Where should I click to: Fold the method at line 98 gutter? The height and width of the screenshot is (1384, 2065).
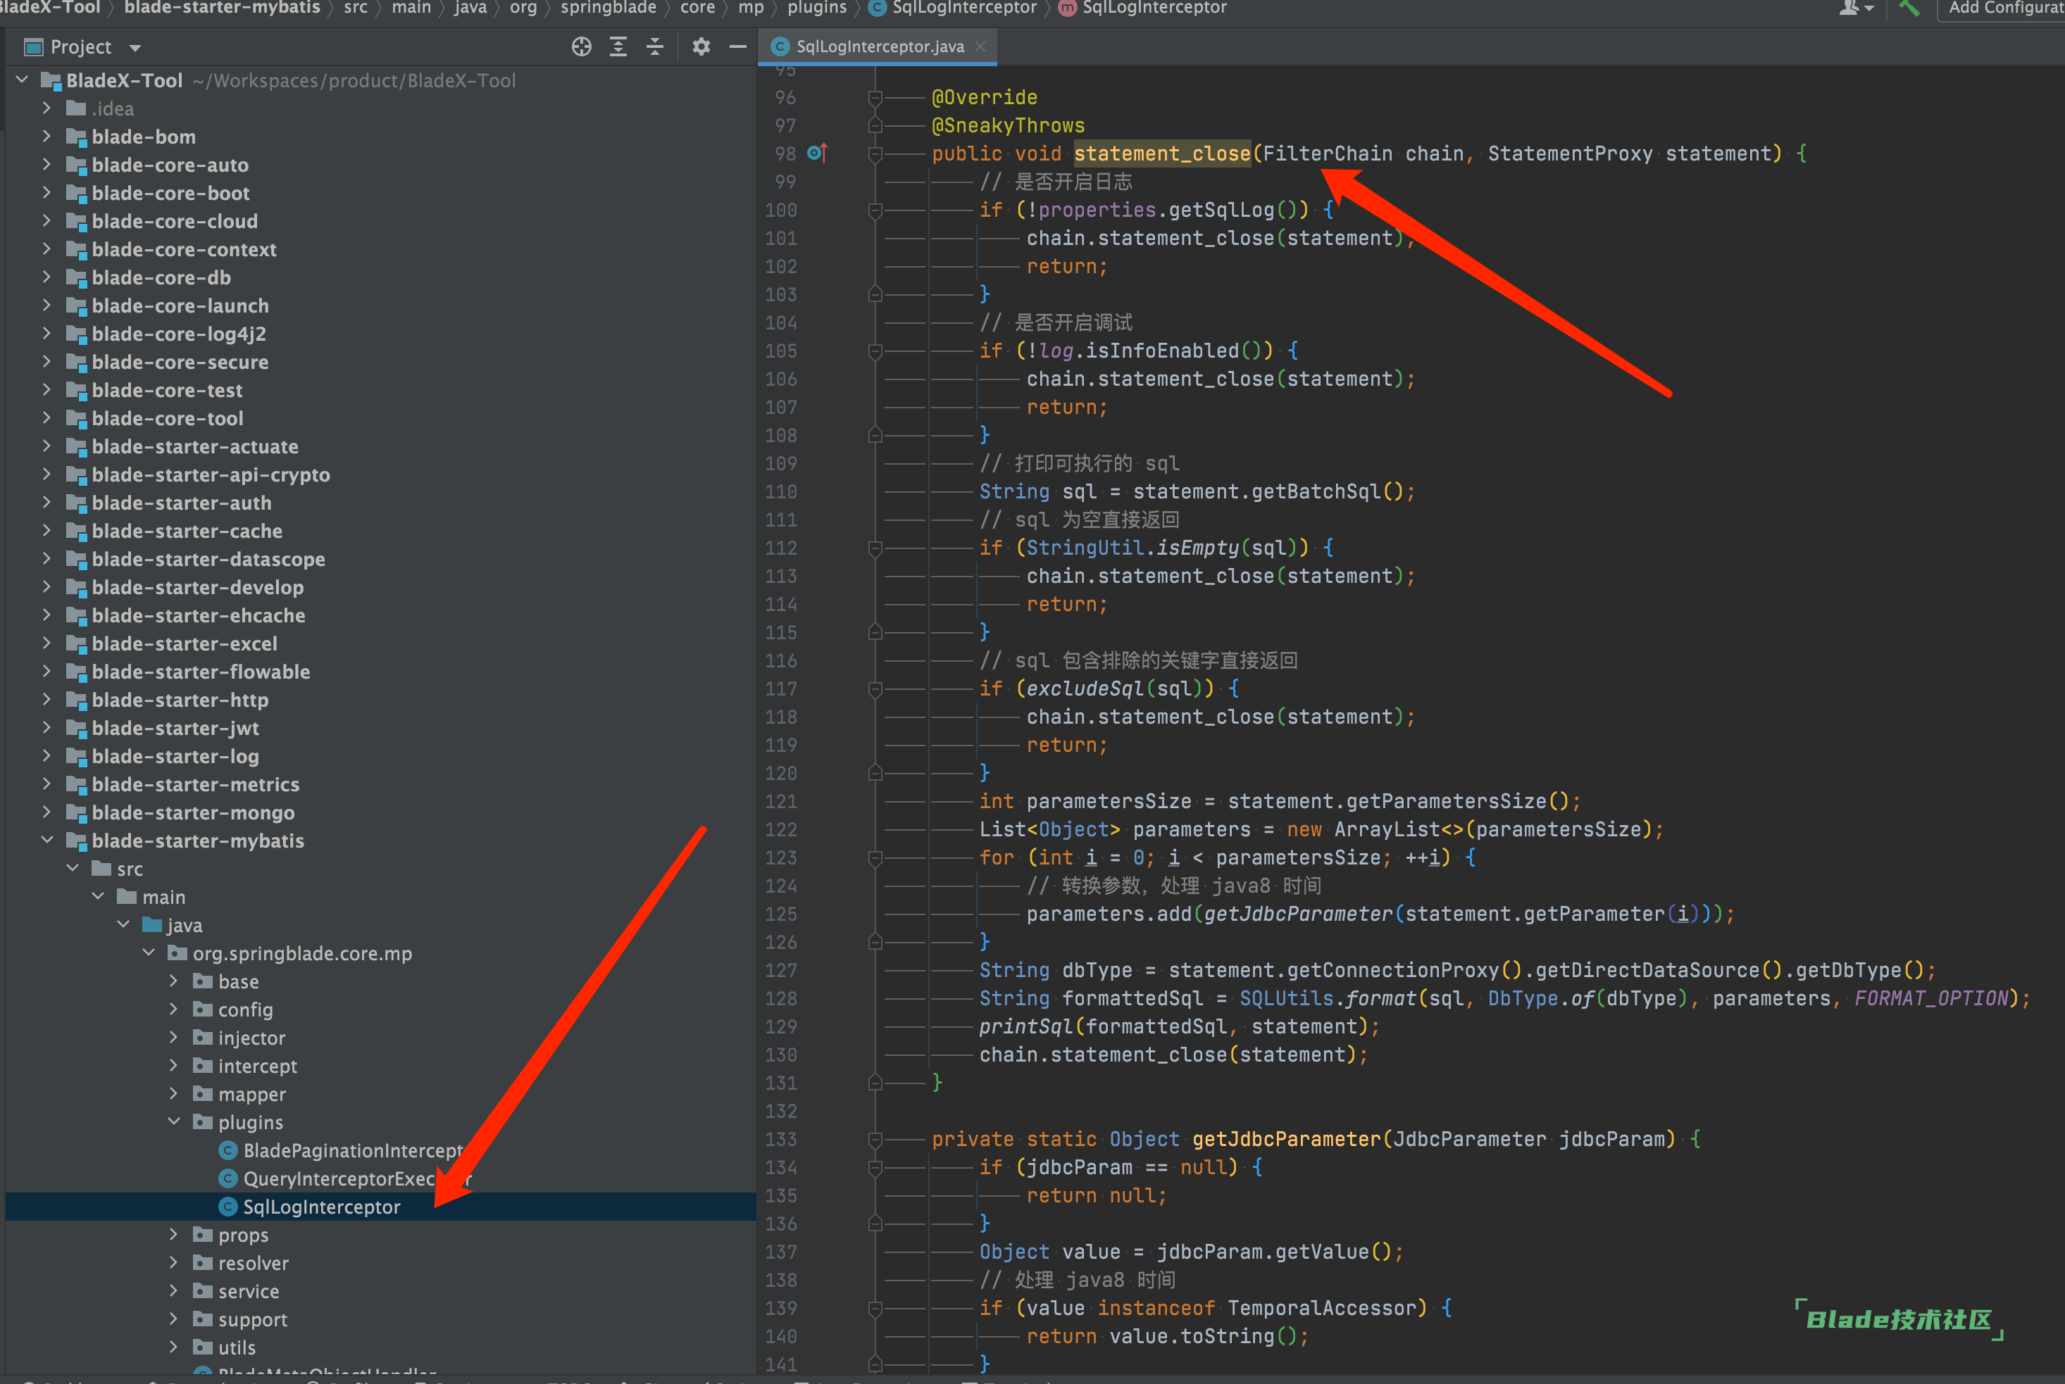pyautogui.click(x=875, y=153)
